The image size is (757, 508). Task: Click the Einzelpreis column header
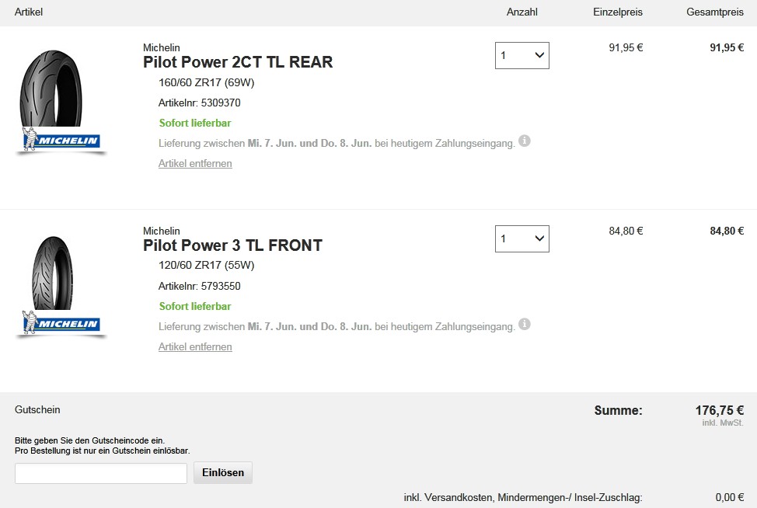coord(618,12)
